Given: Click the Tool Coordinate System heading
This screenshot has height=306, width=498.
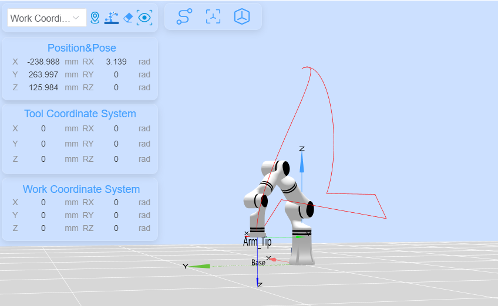Looking at the screenshot, I should click(x=80, y=114).
